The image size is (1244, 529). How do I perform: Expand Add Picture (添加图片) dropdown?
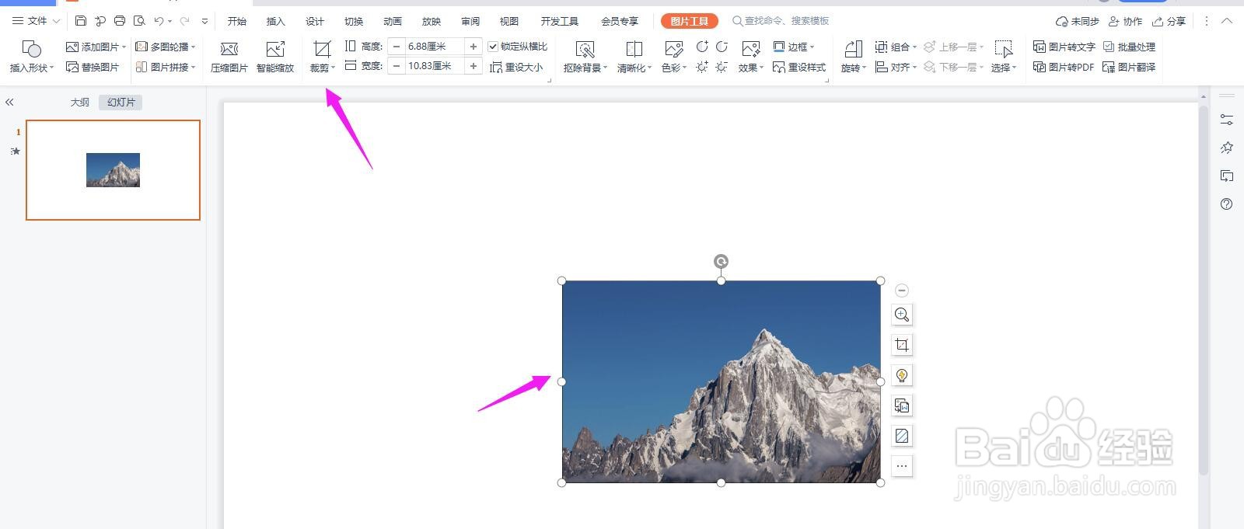[x=124, y=47]
